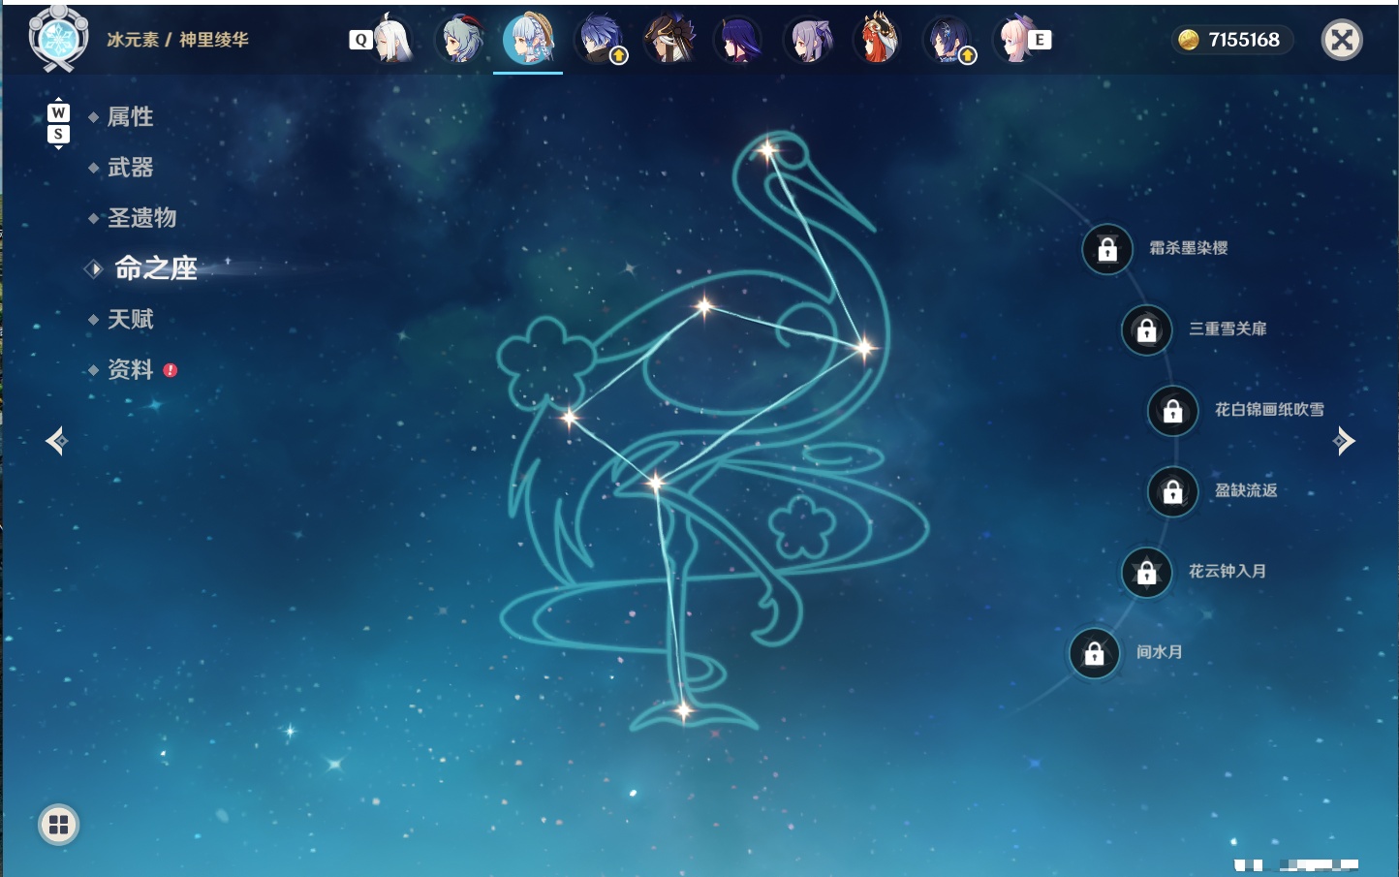This screenshot has width=1399, height=877.
Task: Select the spiky blue-haired character portrait
Action: click(x=601, y=40)
